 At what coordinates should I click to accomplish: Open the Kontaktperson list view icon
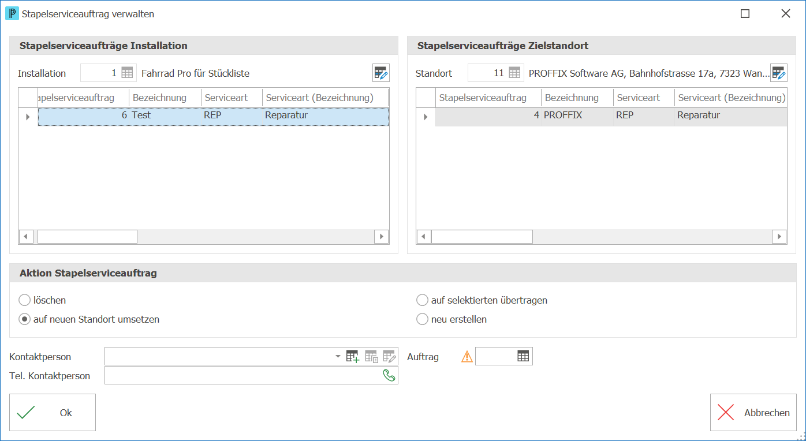[371, 357]
